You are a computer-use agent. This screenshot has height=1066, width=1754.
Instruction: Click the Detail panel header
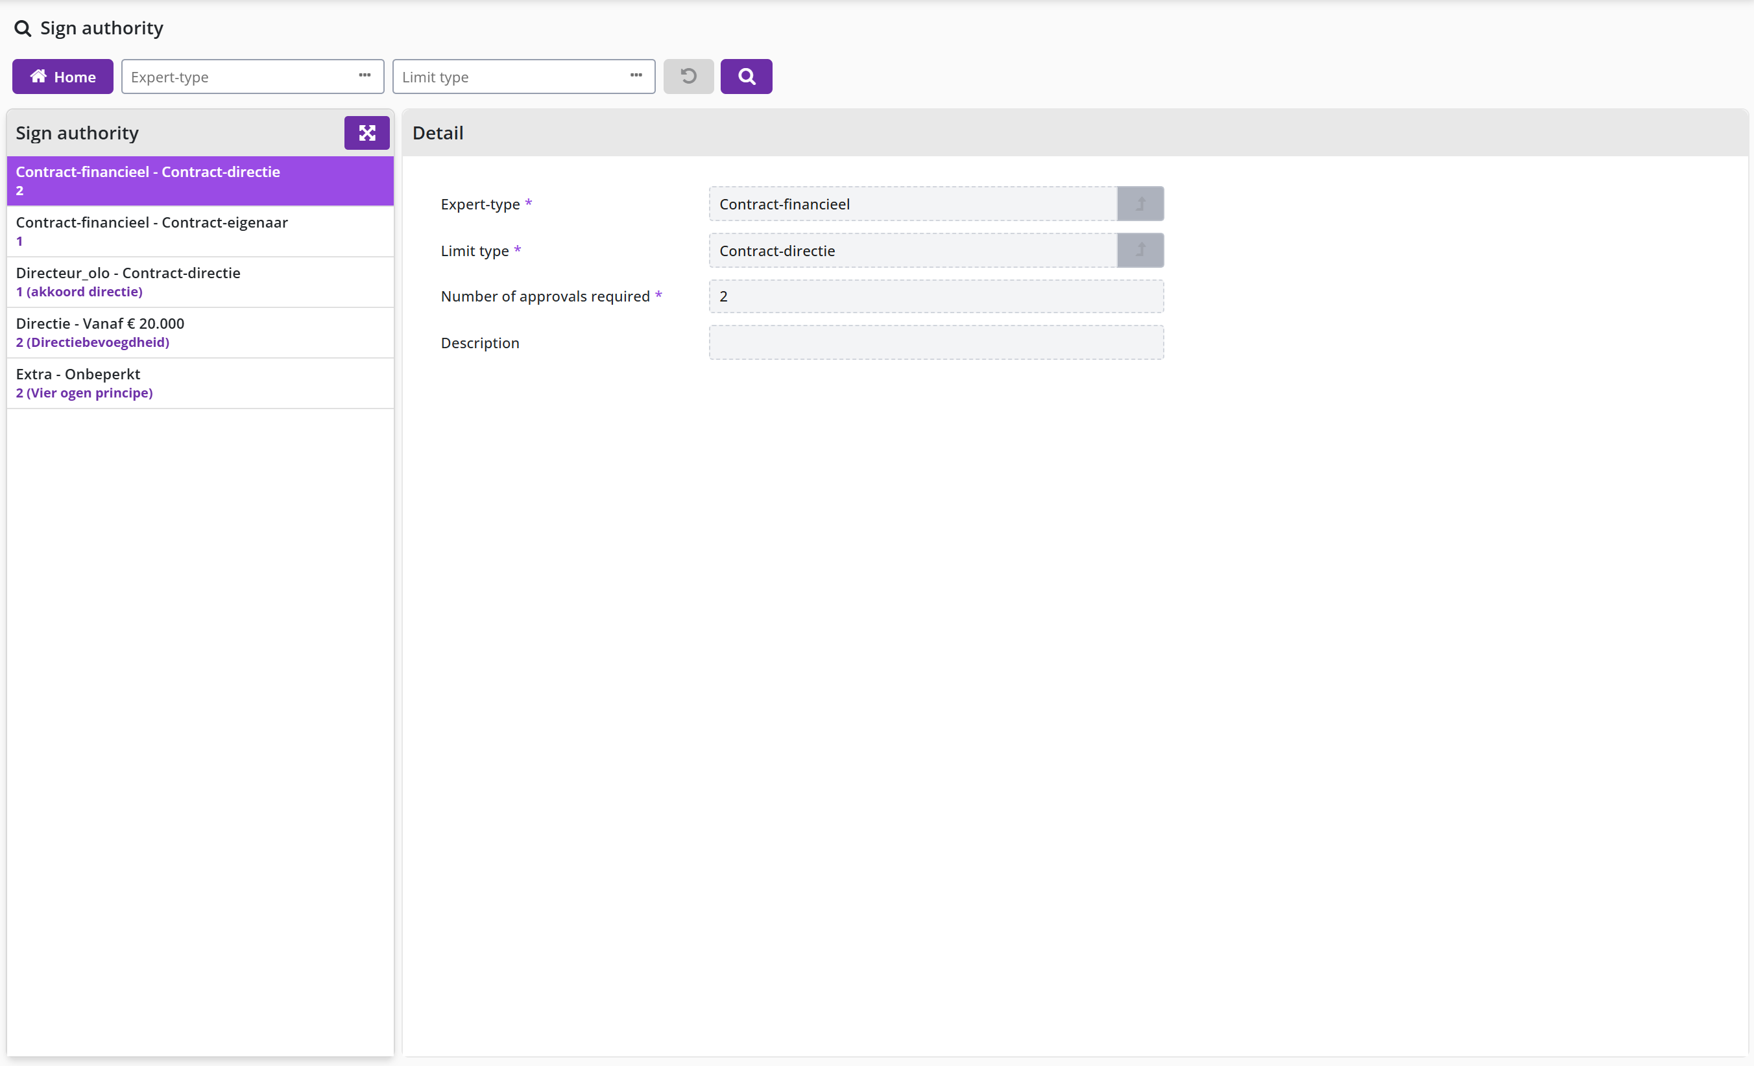click(1075, 133)
